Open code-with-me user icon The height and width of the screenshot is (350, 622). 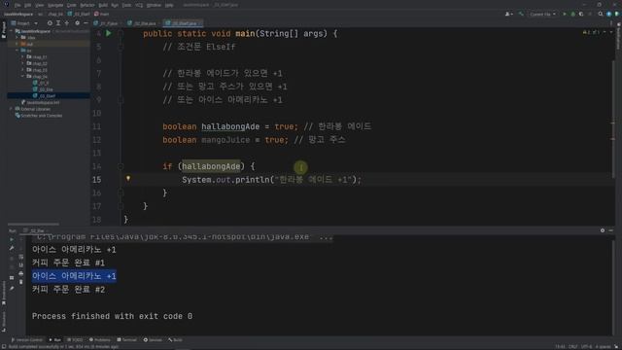tap(508, 14)
